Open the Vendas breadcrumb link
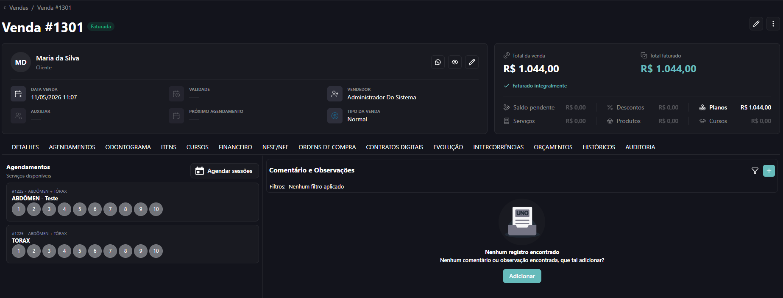The width and height of the screenshot is (783, 298). (19, 8)
